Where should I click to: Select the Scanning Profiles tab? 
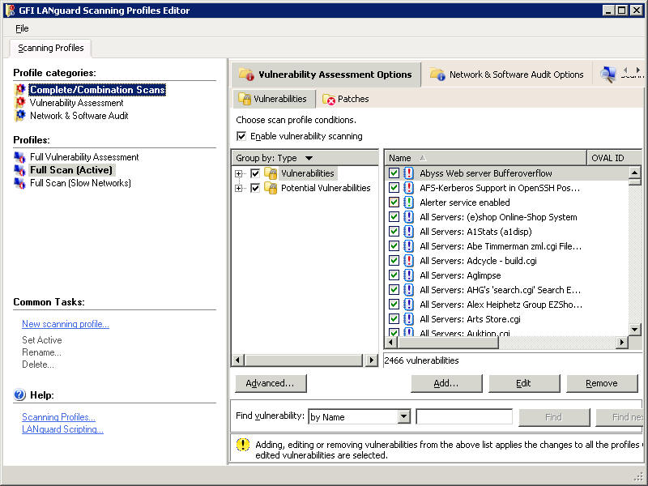[50, 48]
